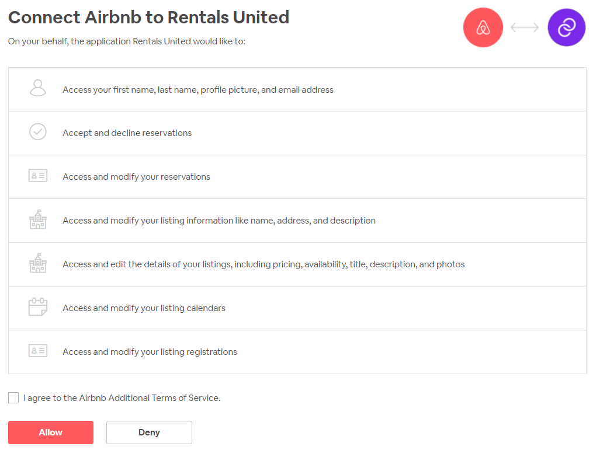Click the double-arrow connection icon between logos
The height and width of the screenshot is (450, 593).
pos(524,27)
